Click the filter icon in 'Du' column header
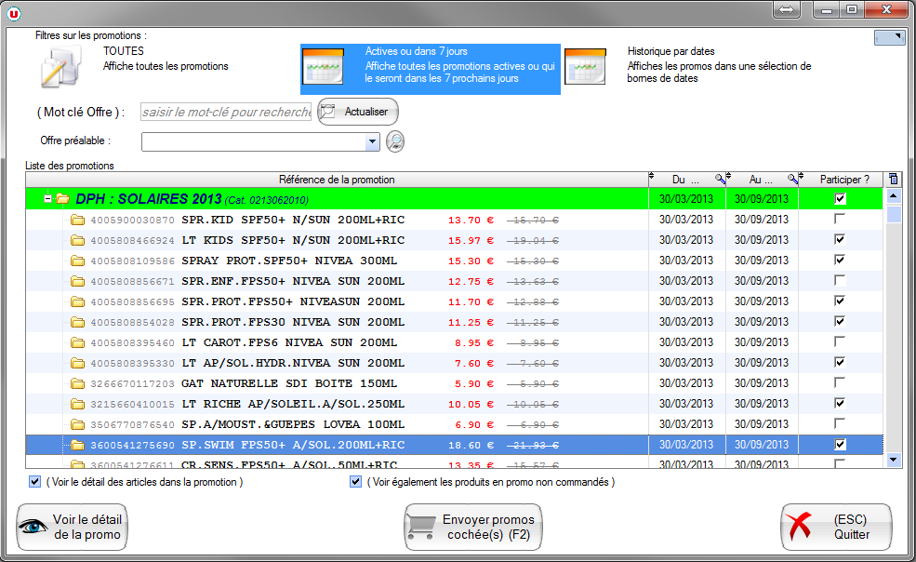Viewport: 916px width, 562px height. coord(719,179)
